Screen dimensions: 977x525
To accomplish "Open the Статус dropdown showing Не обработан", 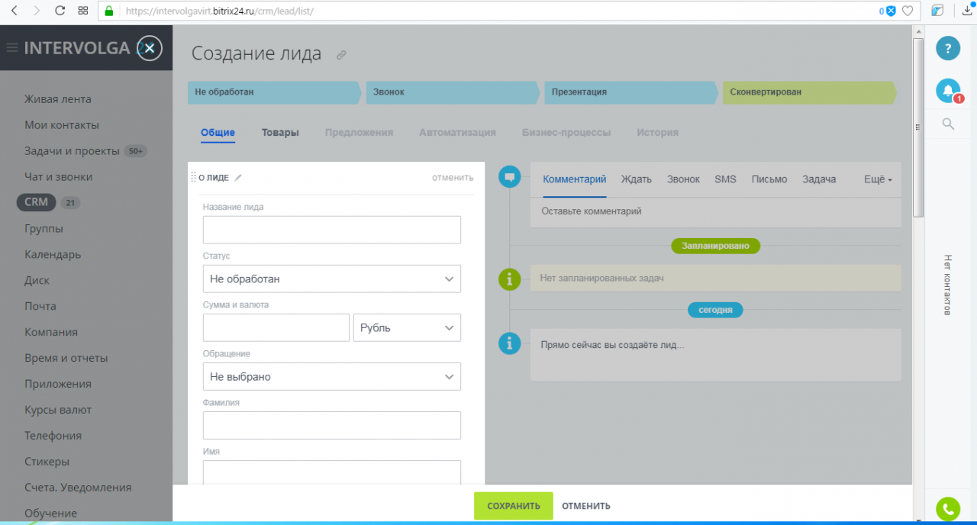I will point(332,279).
